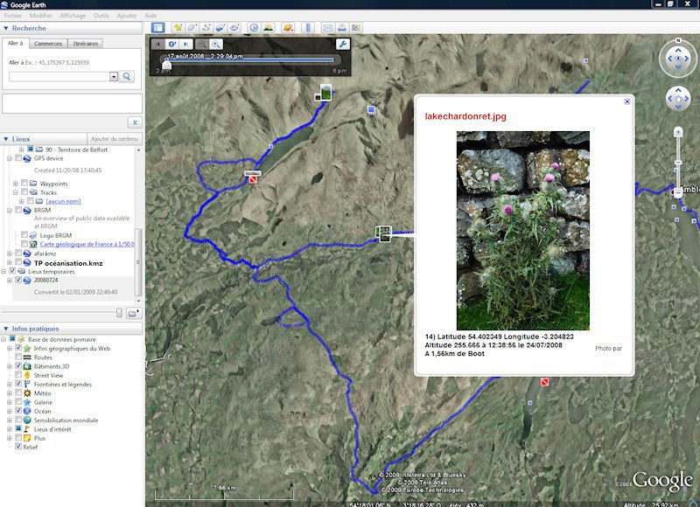
Task: Step time slider backward
Action: point(158,45)
